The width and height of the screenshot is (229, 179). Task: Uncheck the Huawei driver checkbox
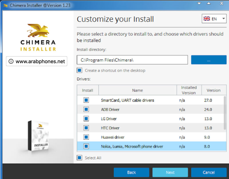86,137
